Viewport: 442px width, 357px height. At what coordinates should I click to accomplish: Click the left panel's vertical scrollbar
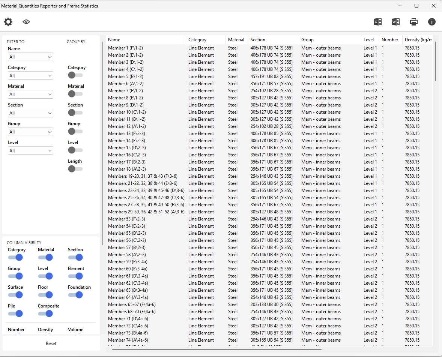click(103, 143)
